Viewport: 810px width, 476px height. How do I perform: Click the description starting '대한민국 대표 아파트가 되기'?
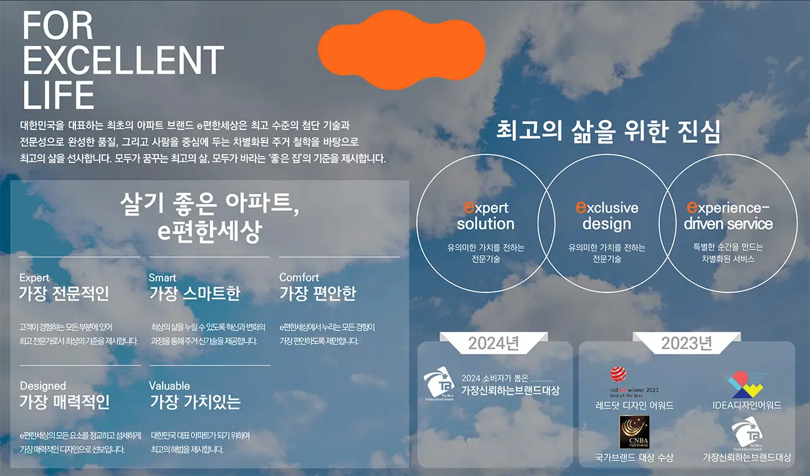pyautogui.click(x=200, y=442)
